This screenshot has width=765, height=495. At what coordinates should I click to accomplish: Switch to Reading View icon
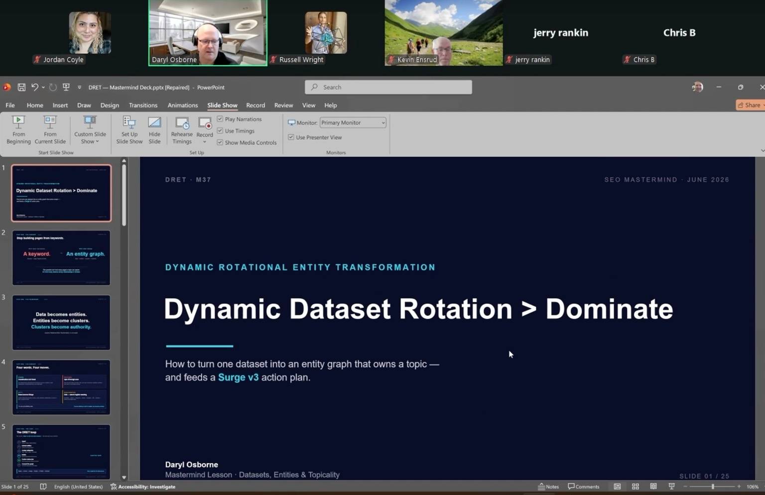(653, 487)
